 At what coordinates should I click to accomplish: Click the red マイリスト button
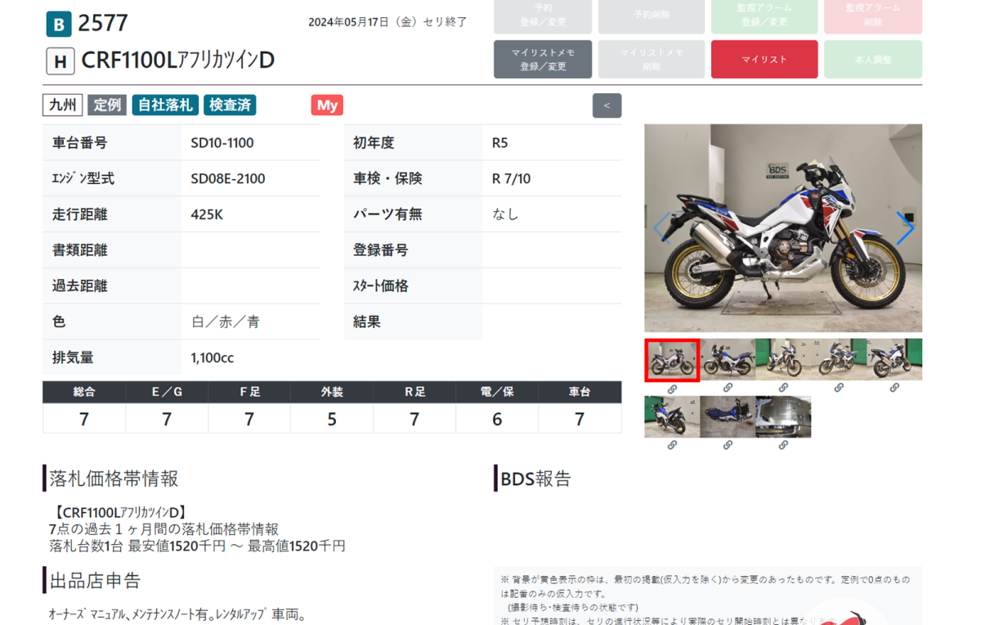coord(764,60)
